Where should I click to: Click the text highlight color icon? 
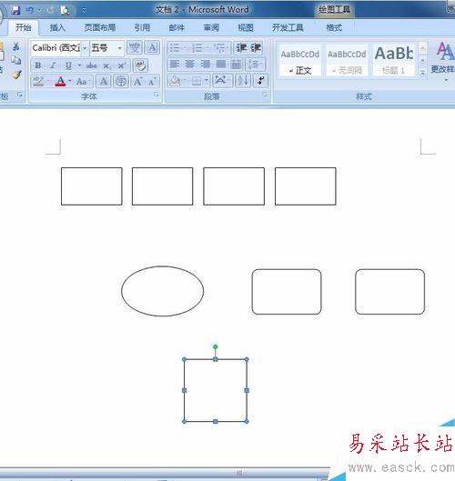[x=38, y=81]
